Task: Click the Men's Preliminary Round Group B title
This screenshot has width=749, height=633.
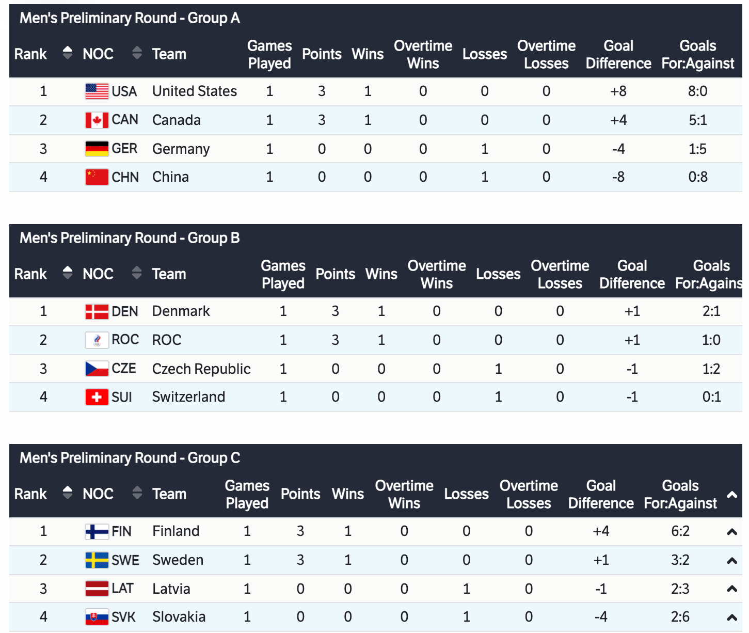Action: (130, 238)
